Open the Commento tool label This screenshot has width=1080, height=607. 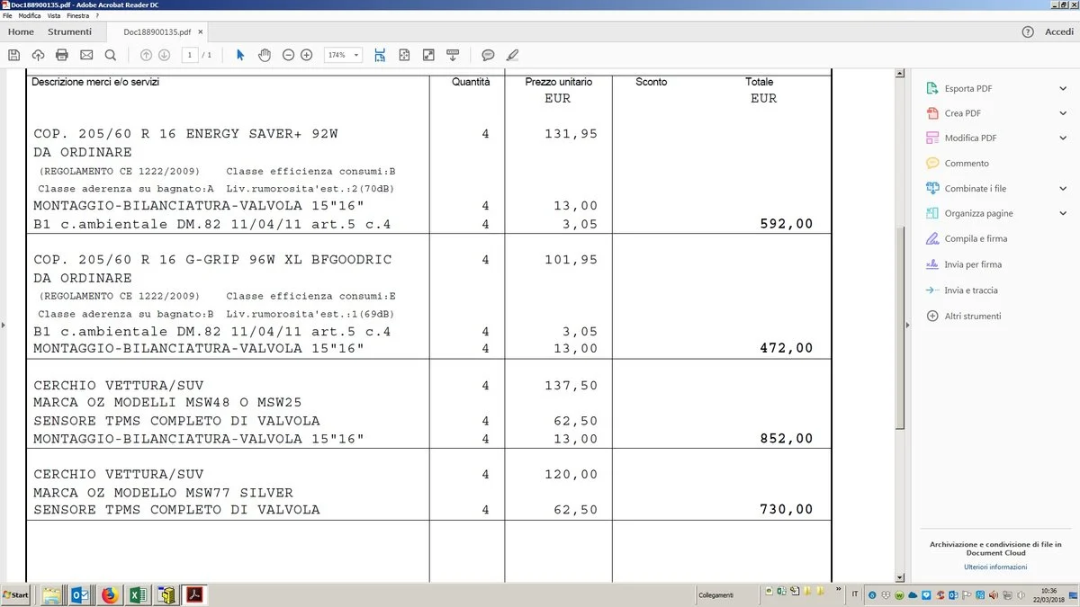[967, 164]
